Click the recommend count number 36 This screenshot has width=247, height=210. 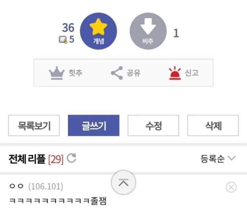(68, 28)
